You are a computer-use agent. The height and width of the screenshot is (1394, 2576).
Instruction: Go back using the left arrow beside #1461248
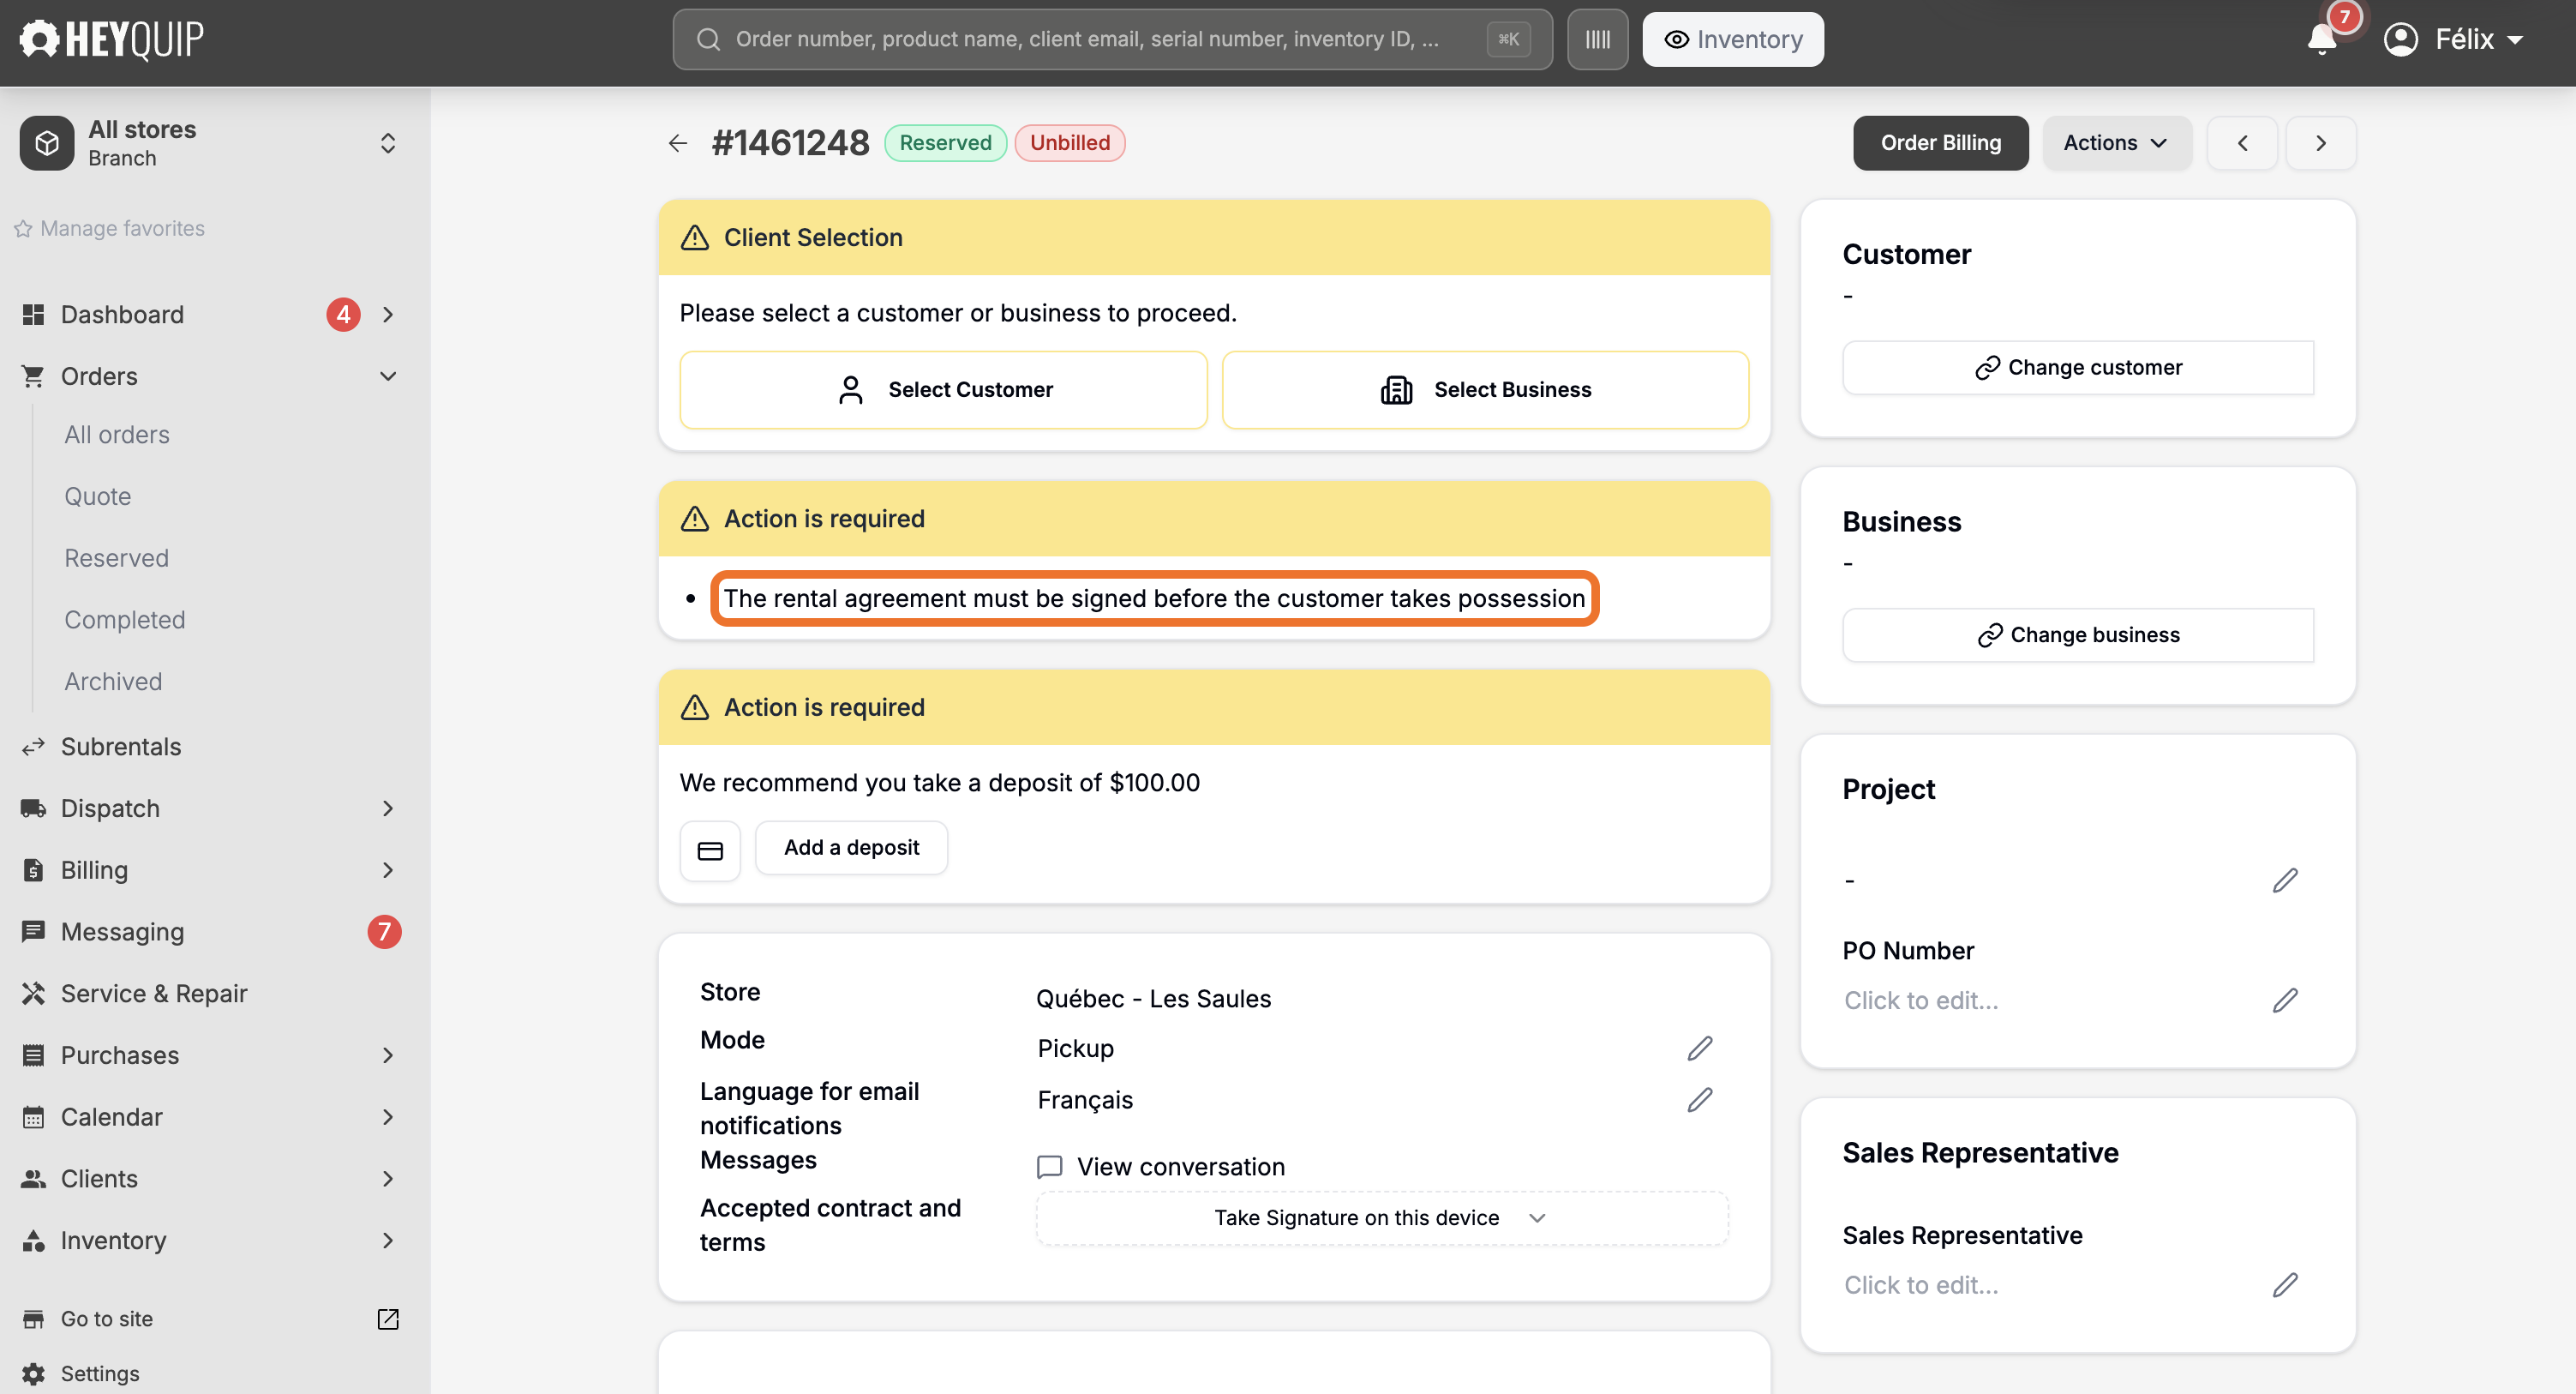coord(678,143)
